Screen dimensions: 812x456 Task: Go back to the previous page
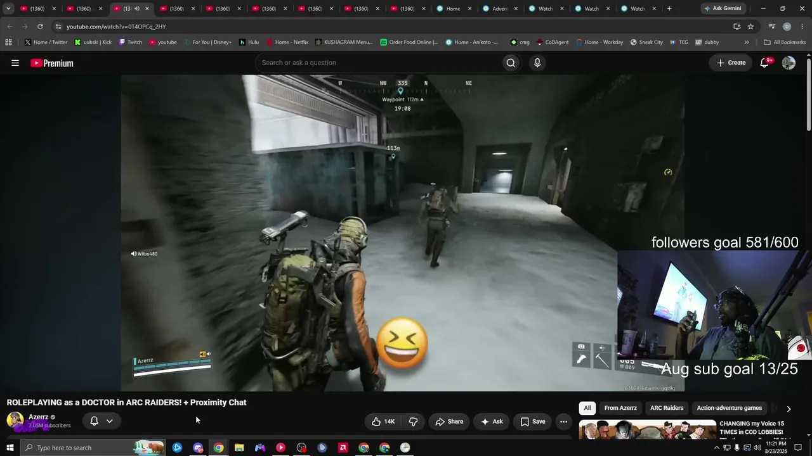(x=10, y=27)
